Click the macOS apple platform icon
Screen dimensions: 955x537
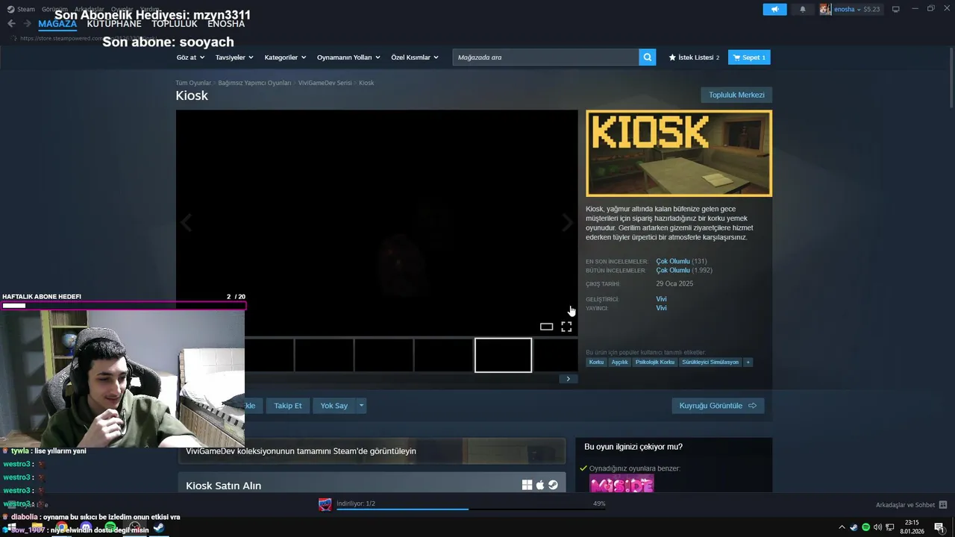tap(540, 485)
